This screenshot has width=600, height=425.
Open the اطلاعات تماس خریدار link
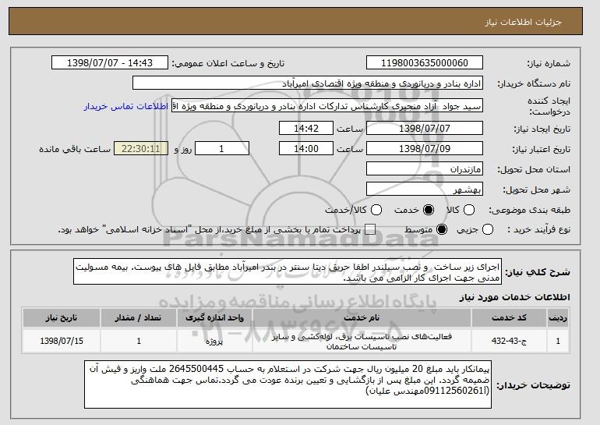click(126, 106)
